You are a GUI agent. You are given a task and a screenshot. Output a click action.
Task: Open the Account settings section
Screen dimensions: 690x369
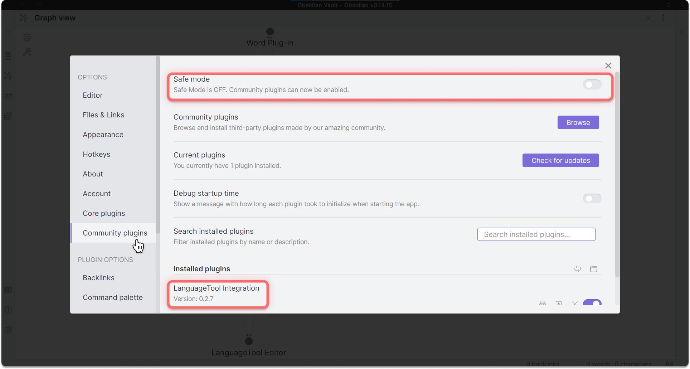[x=113, y=194]
